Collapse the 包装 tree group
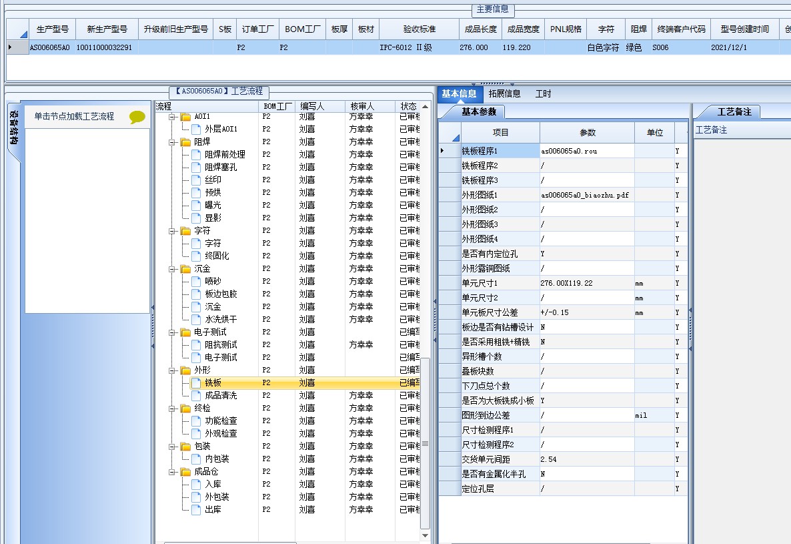 coord(172,447)
